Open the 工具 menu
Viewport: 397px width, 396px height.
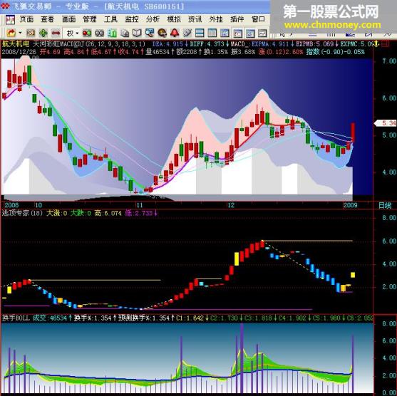110,19
